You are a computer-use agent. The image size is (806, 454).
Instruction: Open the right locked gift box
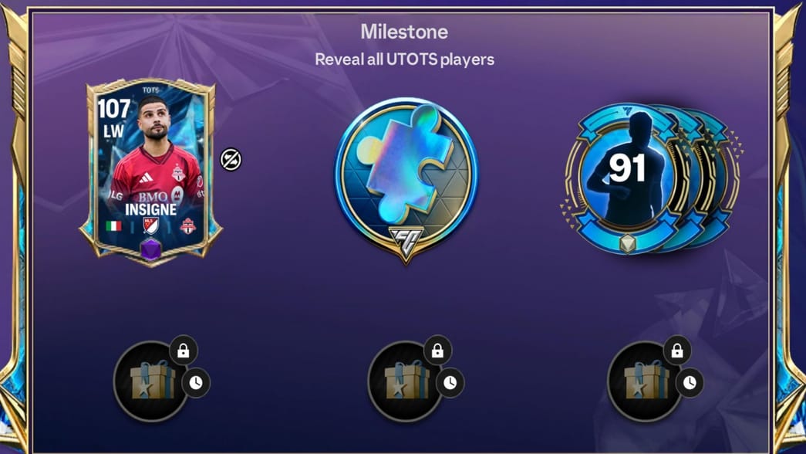click(x=646, y=381)
